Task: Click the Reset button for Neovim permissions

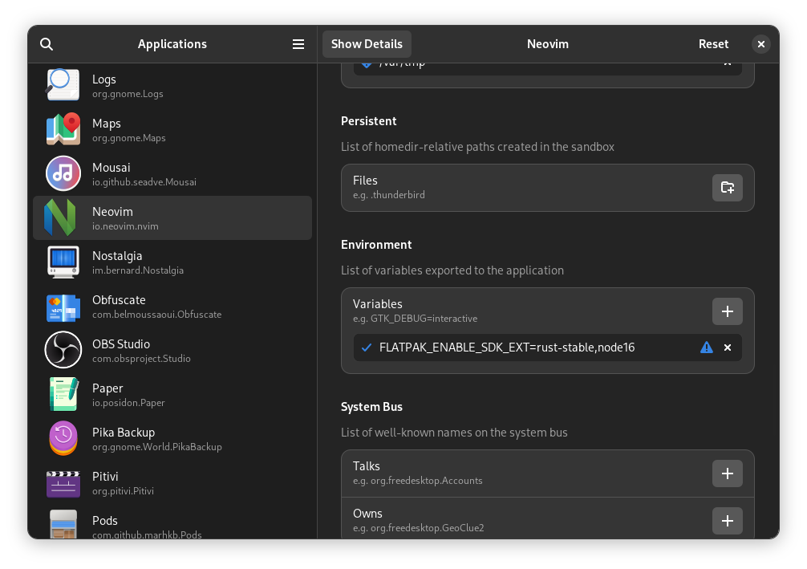Action: (x=713, y=44)
